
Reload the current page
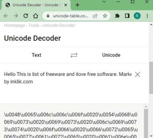[26, 16]
